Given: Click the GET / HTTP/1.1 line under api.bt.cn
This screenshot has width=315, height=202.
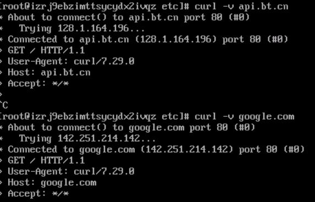Looking at the screenshot, I should coord(46,50).
